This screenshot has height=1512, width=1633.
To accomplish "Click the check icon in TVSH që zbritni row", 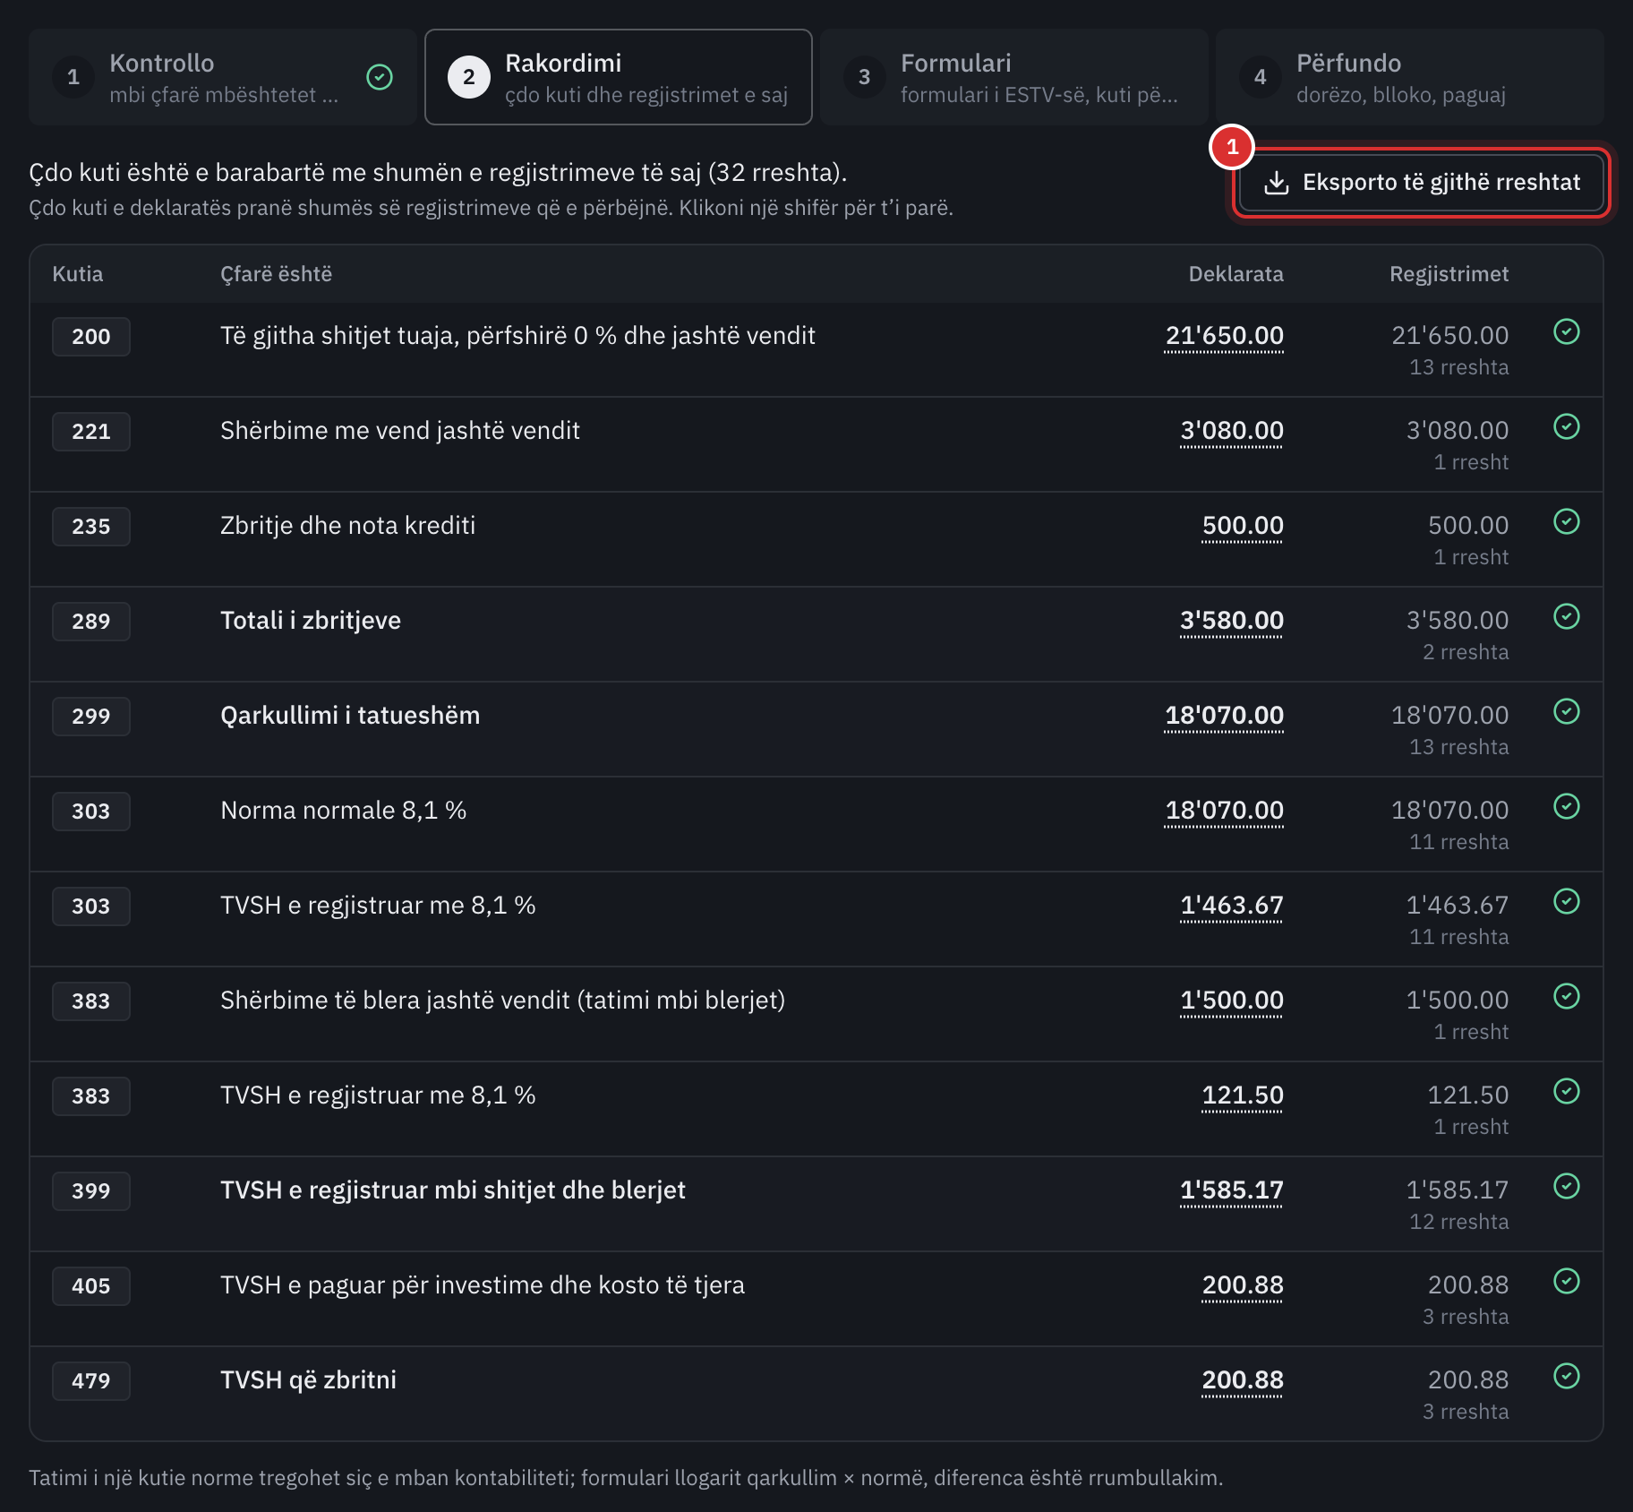I will (1567, 1376).
